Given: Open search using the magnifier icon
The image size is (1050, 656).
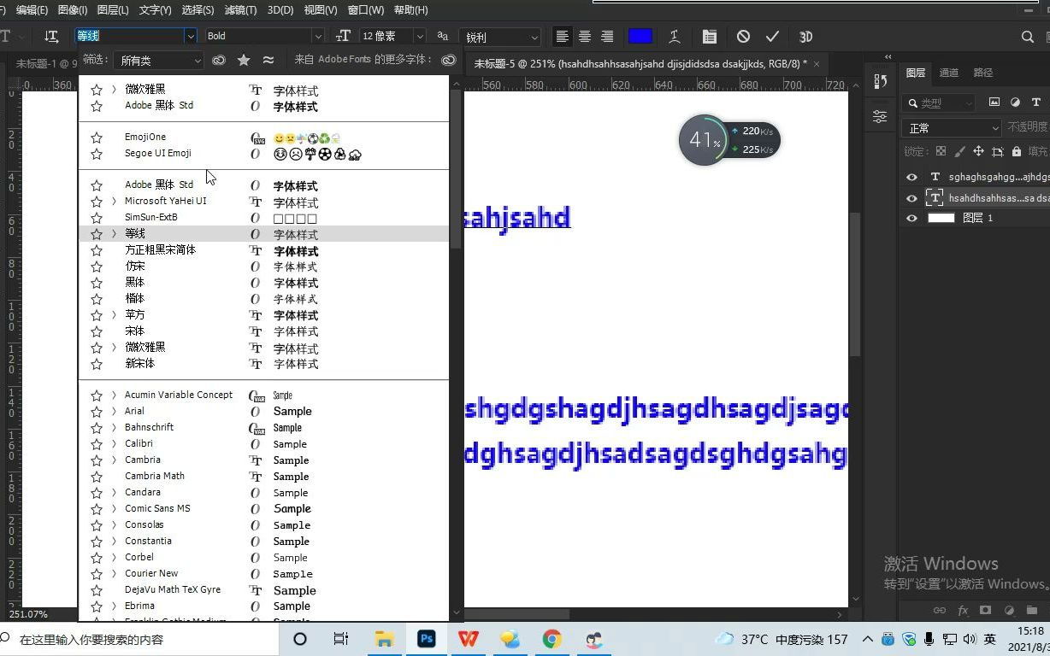Looking at the screenshot, I should click(x=1026, y=37).
